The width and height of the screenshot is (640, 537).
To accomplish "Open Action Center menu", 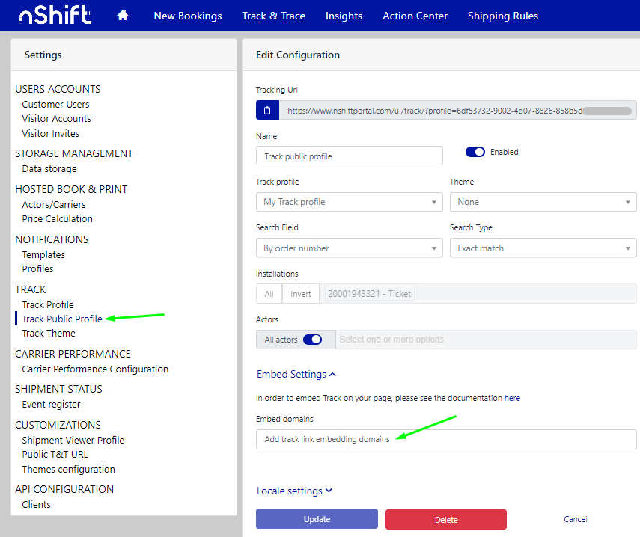I will (x=415, y=16).
